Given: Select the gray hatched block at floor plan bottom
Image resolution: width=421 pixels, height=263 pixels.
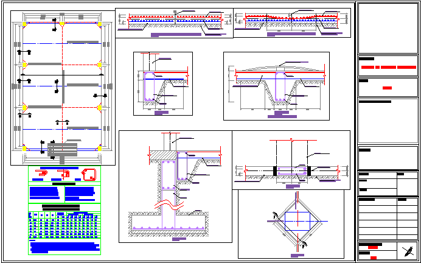Looking at the screenshot, I should tap(55, 149).
